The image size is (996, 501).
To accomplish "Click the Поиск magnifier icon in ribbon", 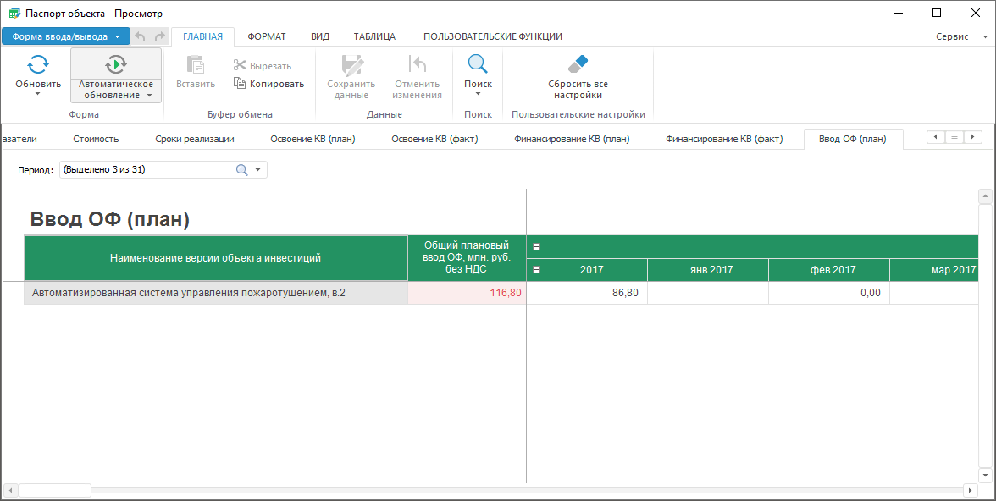I will click(x=478, y=65).
